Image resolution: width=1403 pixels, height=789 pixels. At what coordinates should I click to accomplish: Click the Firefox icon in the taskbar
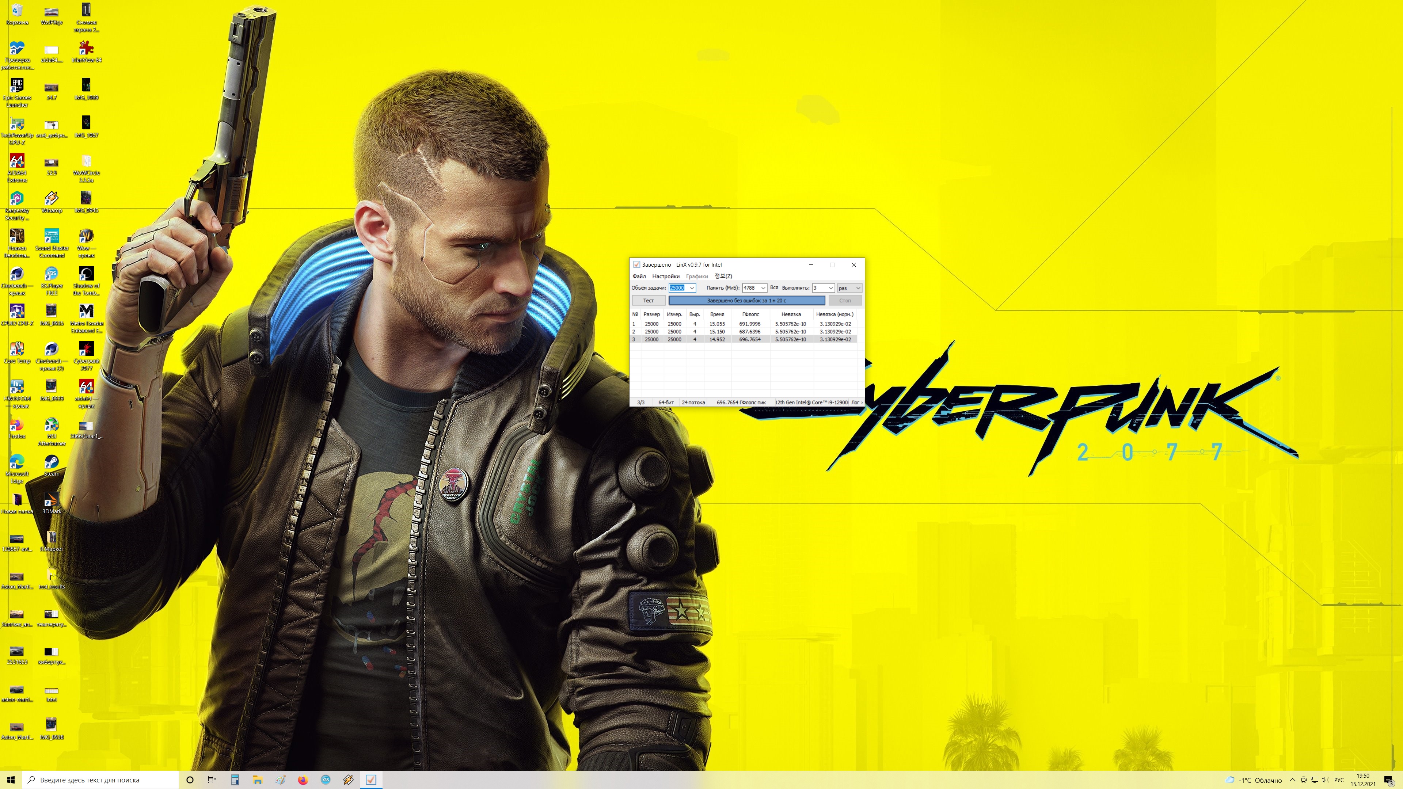[303, 780]
